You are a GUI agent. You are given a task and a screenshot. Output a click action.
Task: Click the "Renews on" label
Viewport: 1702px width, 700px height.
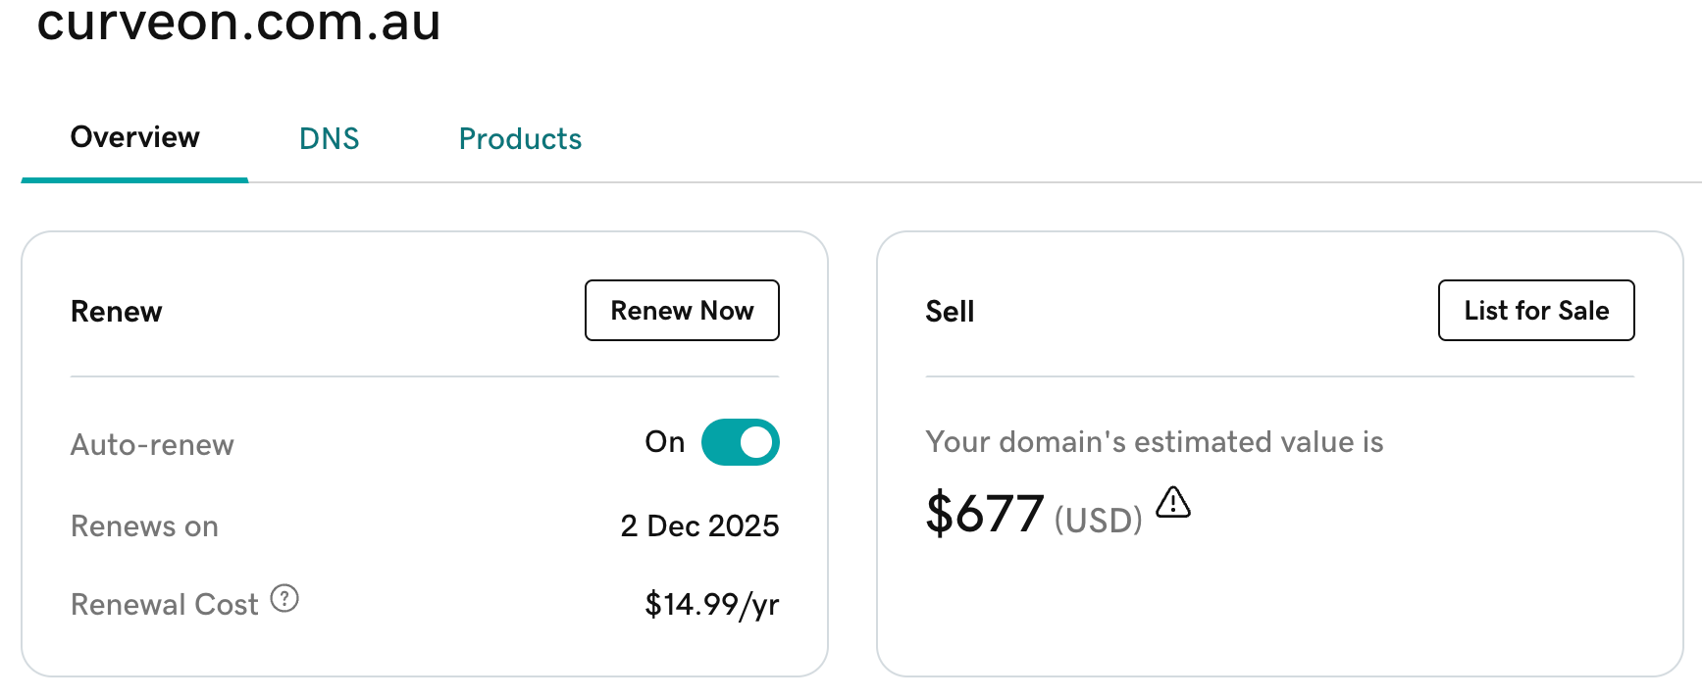144,526
